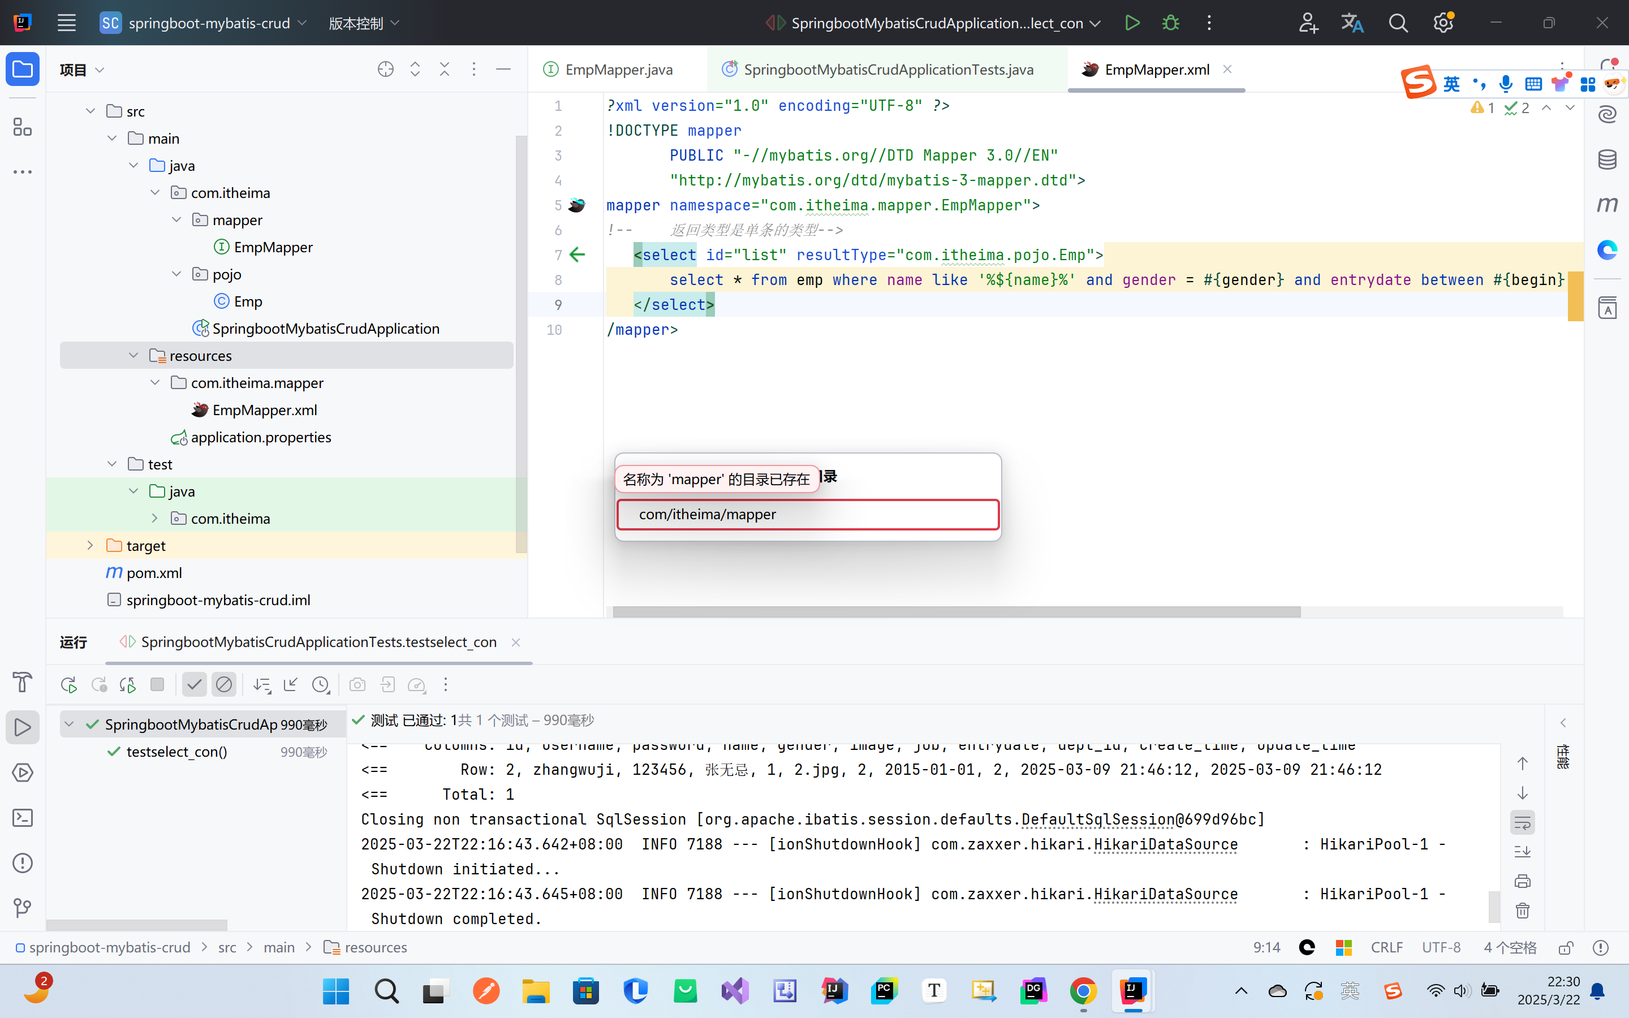This screenshot has width=1629, height=1018.
Task: Toggle show passed tests filter
Action: [x=194, y=685]
